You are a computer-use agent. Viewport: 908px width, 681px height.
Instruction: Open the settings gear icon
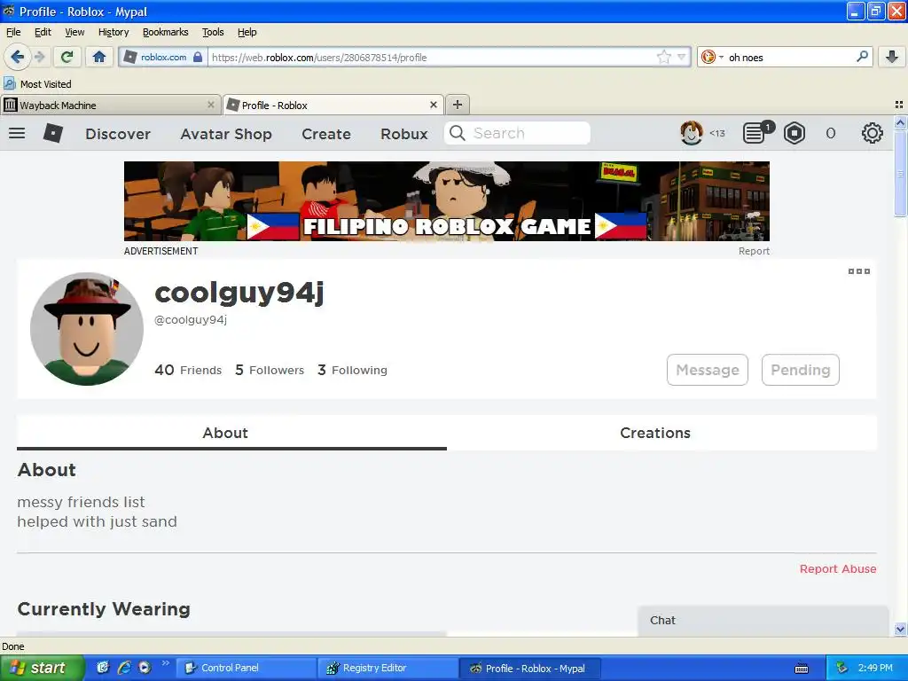(873, 133)
